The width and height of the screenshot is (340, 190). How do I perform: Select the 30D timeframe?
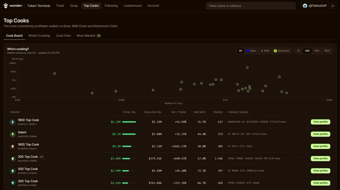coord(307,51)
